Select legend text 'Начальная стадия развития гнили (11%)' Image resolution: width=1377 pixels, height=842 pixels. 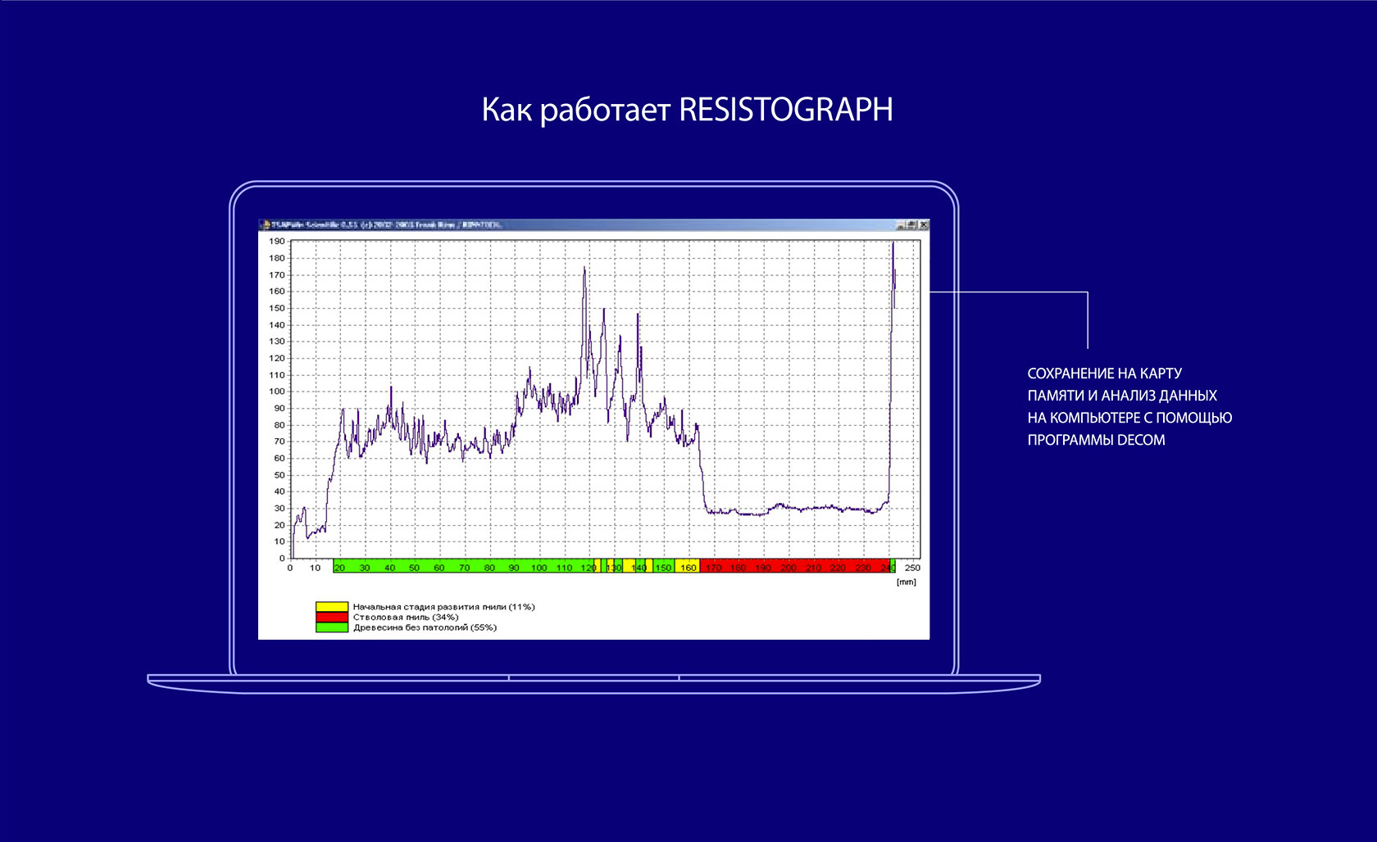[x=443, y=607]
